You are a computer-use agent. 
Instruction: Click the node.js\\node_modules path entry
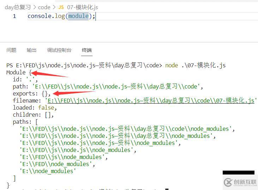point(78,150)
